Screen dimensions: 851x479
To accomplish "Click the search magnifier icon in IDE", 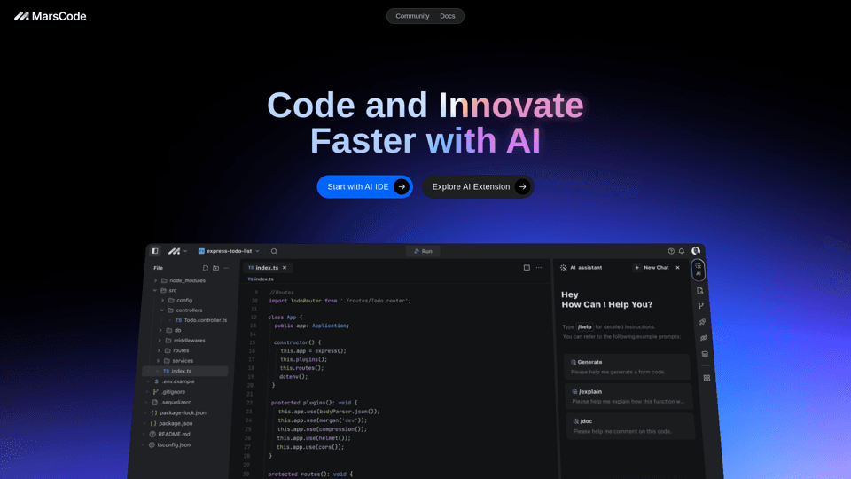I will click(x=274, y=251).
